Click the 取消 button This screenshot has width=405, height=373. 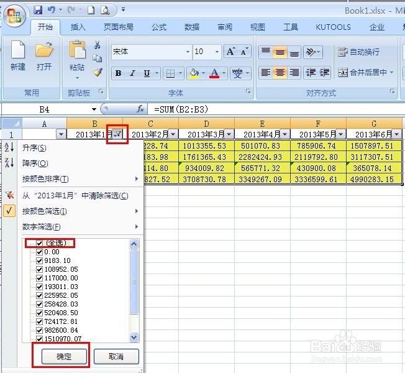point(116,357)
